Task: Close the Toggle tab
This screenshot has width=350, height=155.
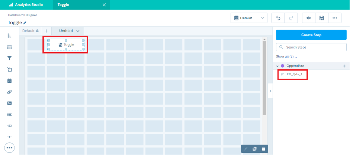Action: click(104, 5)
